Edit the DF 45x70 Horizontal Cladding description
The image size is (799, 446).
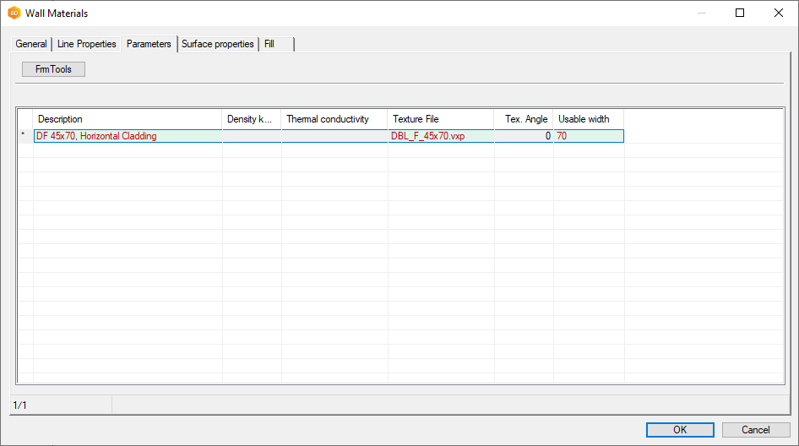click(x=127, y=136)
